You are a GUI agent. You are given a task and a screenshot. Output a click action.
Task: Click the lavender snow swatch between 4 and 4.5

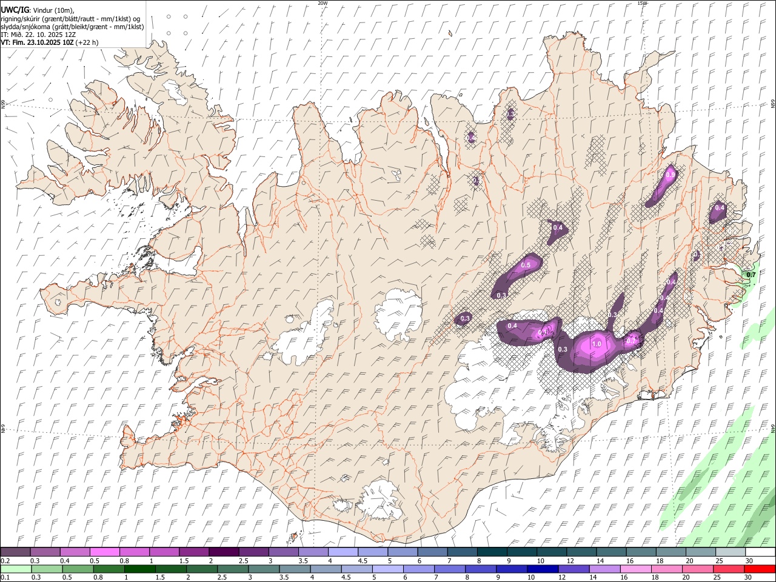pos(342,552)
